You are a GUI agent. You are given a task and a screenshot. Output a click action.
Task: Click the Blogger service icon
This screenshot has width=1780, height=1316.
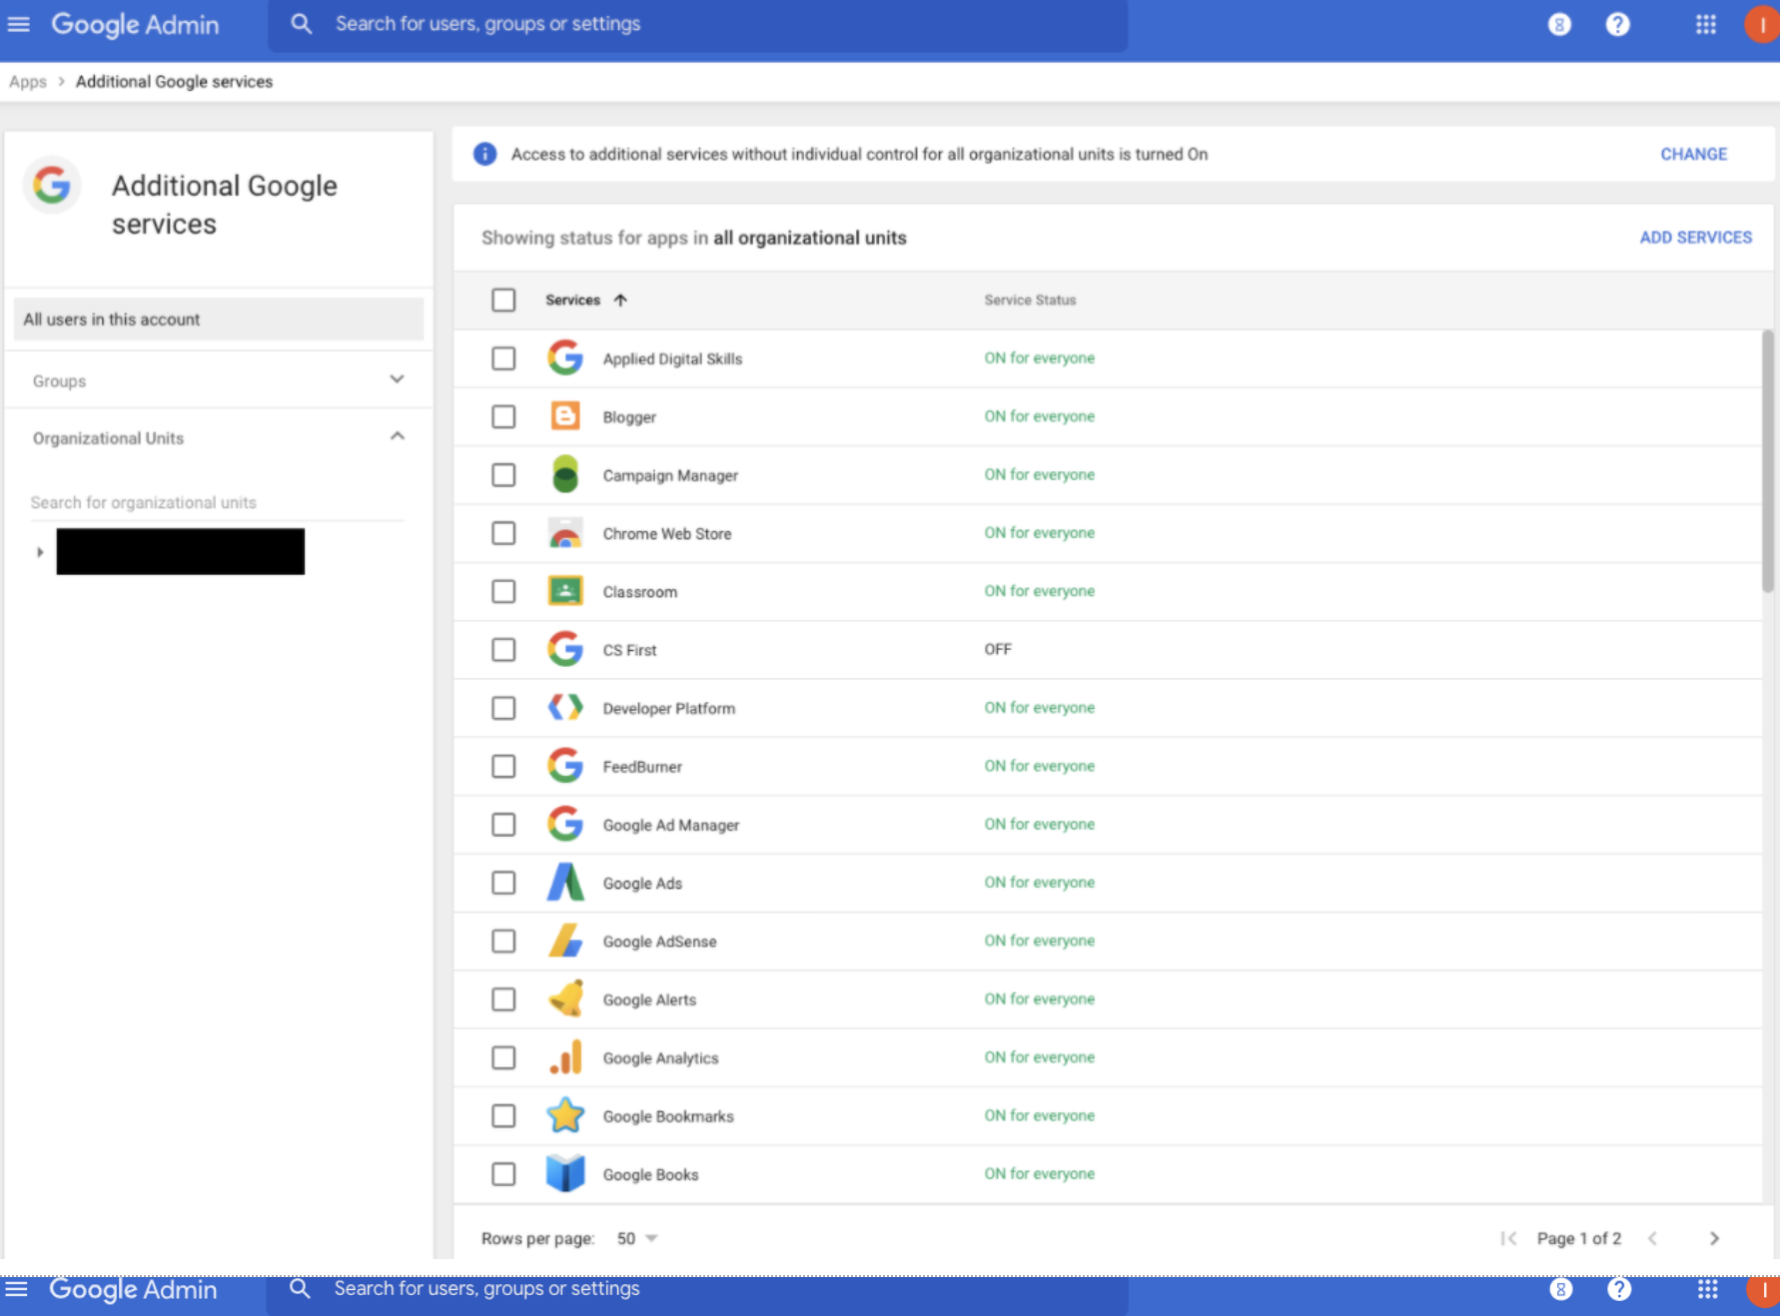tap(565, 416)
